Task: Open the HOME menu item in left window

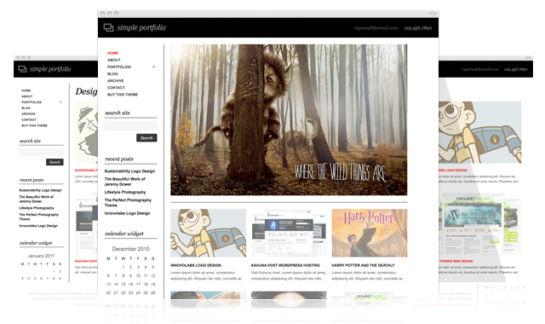Action: tap(26, 90)
